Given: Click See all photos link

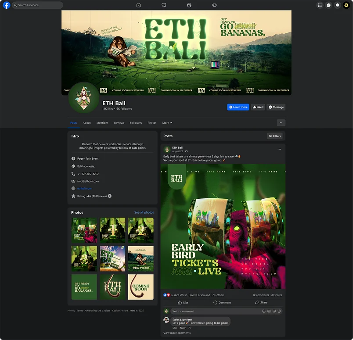Looking at the screenshot, I should point(144,212).
